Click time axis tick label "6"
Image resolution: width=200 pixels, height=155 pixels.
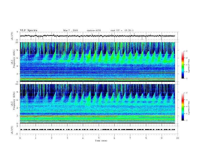(114, 138)
